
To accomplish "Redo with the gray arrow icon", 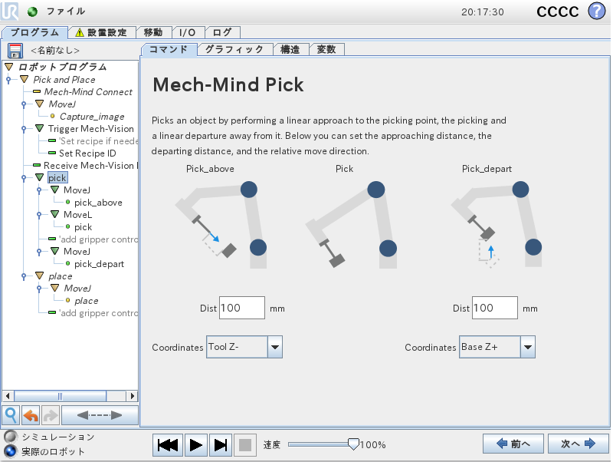I will click(x=51, y=415).
